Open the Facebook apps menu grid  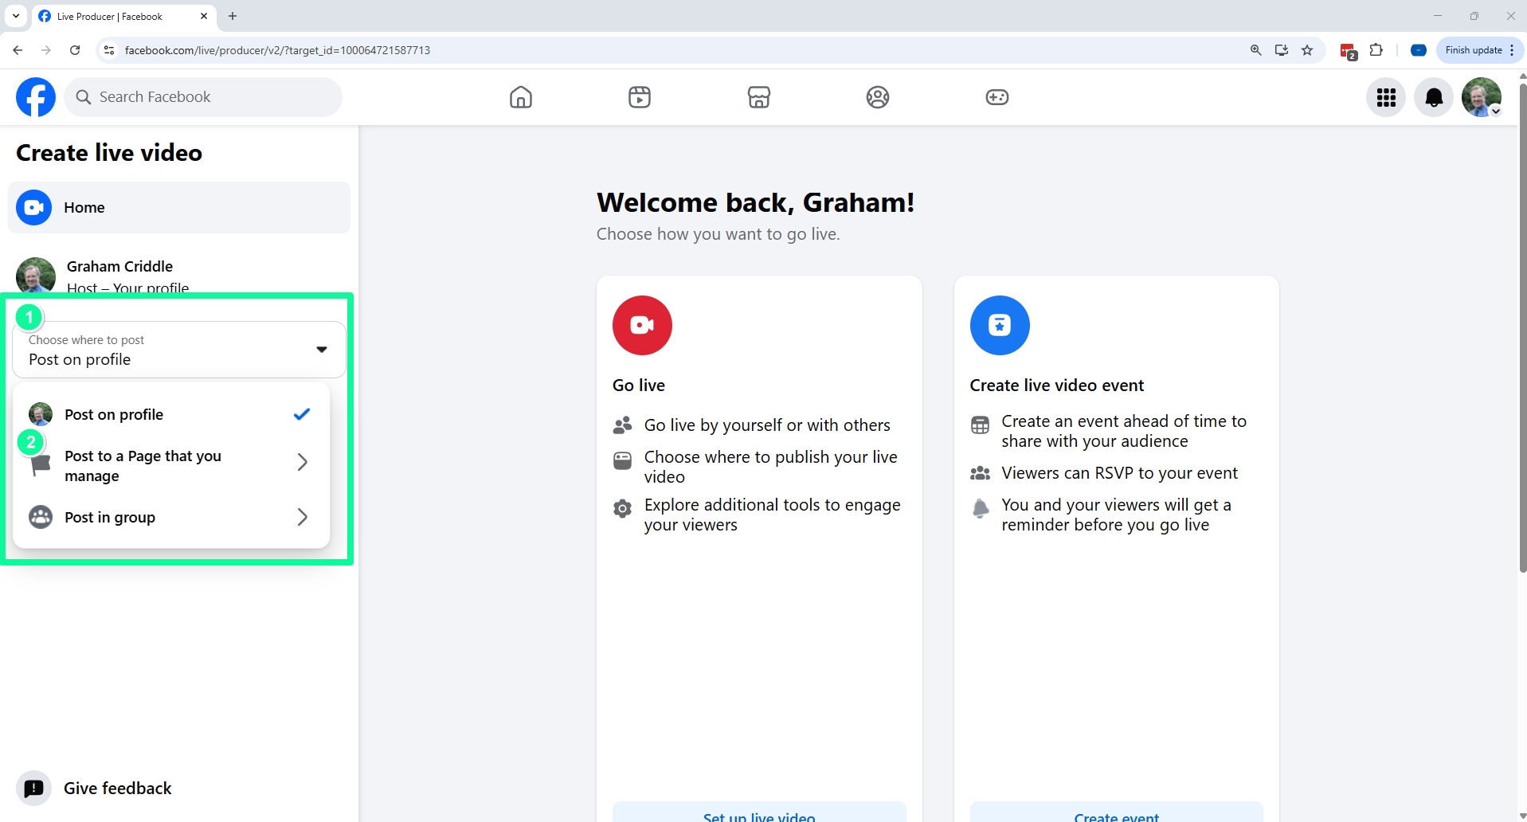click(x=1386, y=97)
